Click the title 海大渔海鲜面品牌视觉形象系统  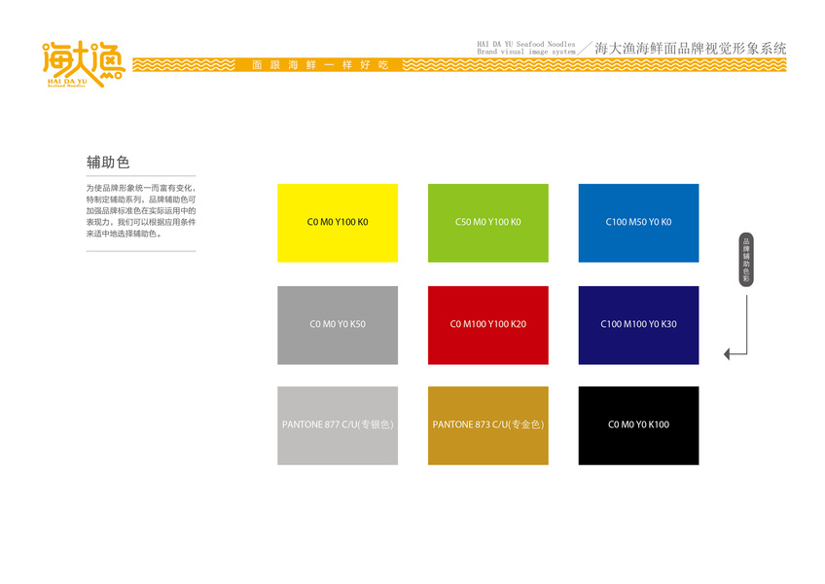pyautogui.click(x=691, y=49)
